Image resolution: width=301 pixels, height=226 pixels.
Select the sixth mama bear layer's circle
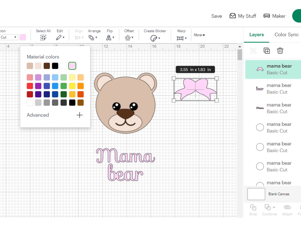[x=260, y=166]
